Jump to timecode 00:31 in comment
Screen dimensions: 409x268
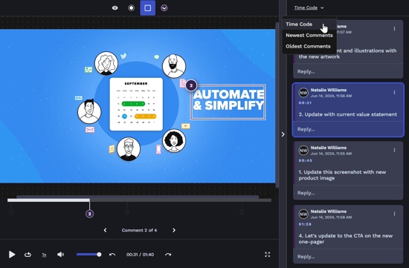305,103
